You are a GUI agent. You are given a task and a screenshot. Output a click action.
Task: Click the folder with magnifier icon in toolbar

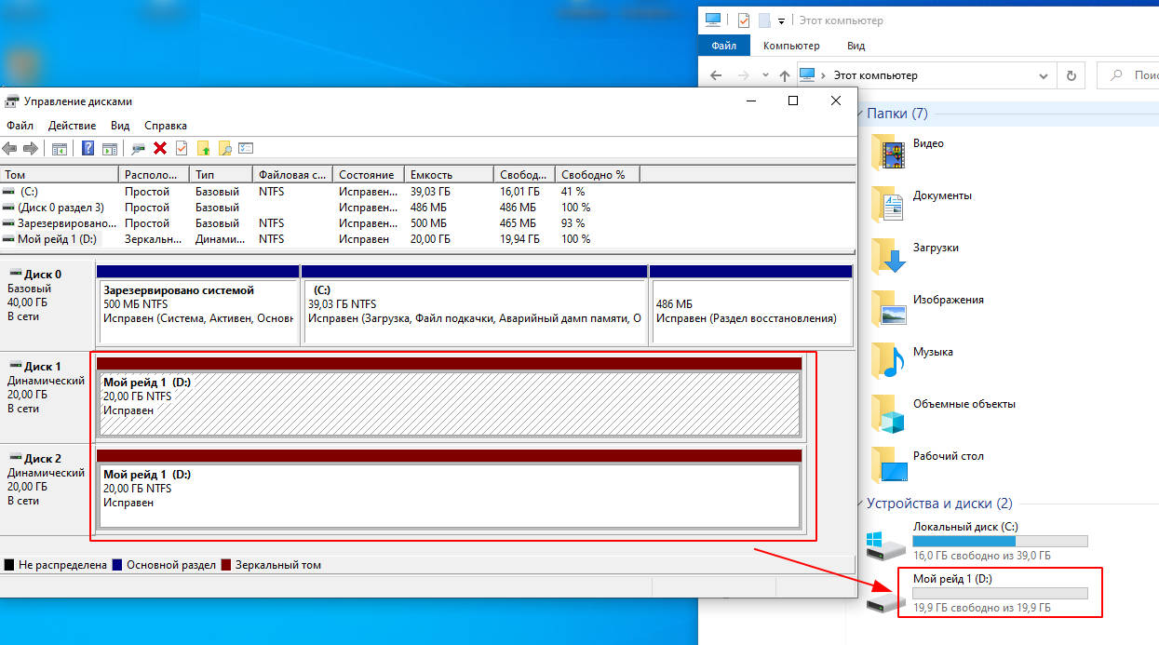point(224,149)
